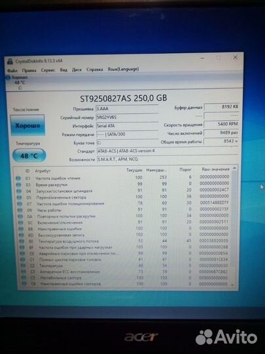
Task: Click the CrystalDiskInfo title bar icon
Action: click(10, 61)
